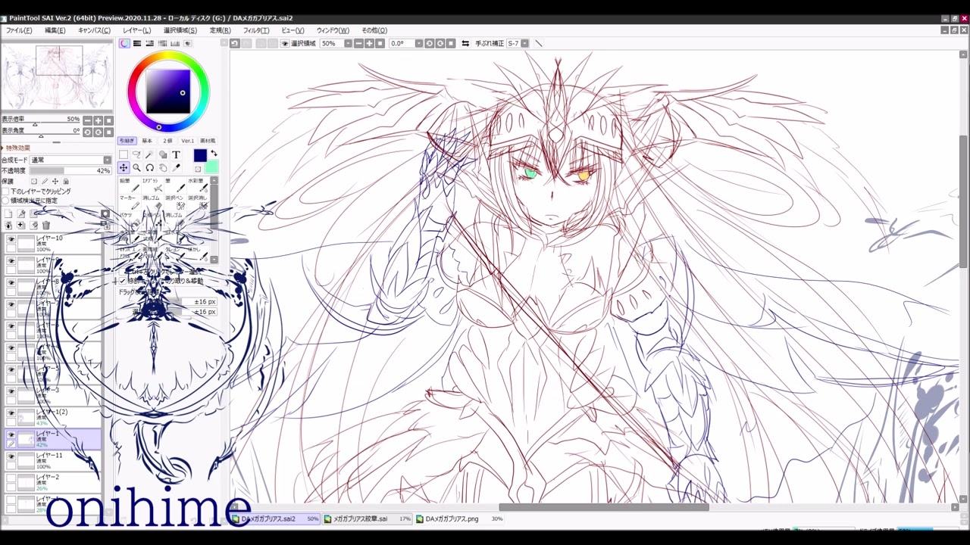Create a new linework layer
The height and width of the screenshot is (545, 970).
pos(21,214)
